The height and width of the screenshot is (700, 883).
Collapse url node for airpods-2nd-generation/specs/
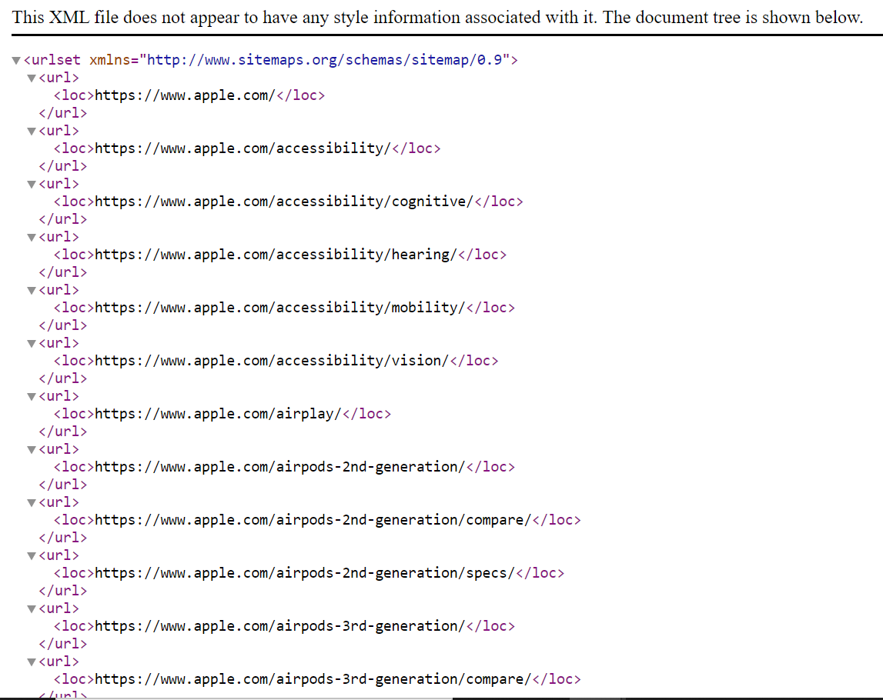pos(32,556)
